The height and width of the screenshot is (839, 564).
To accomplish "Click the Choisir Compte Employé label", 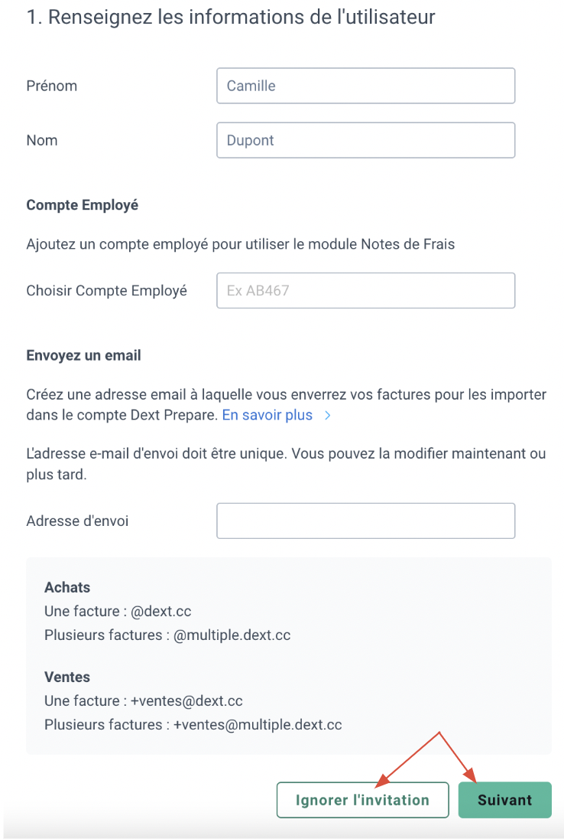I will (107, 291).
